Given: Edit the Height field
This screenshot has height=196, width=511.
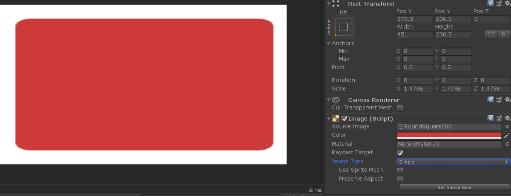Looking at the screenshot, I should (x=453, y=34).
